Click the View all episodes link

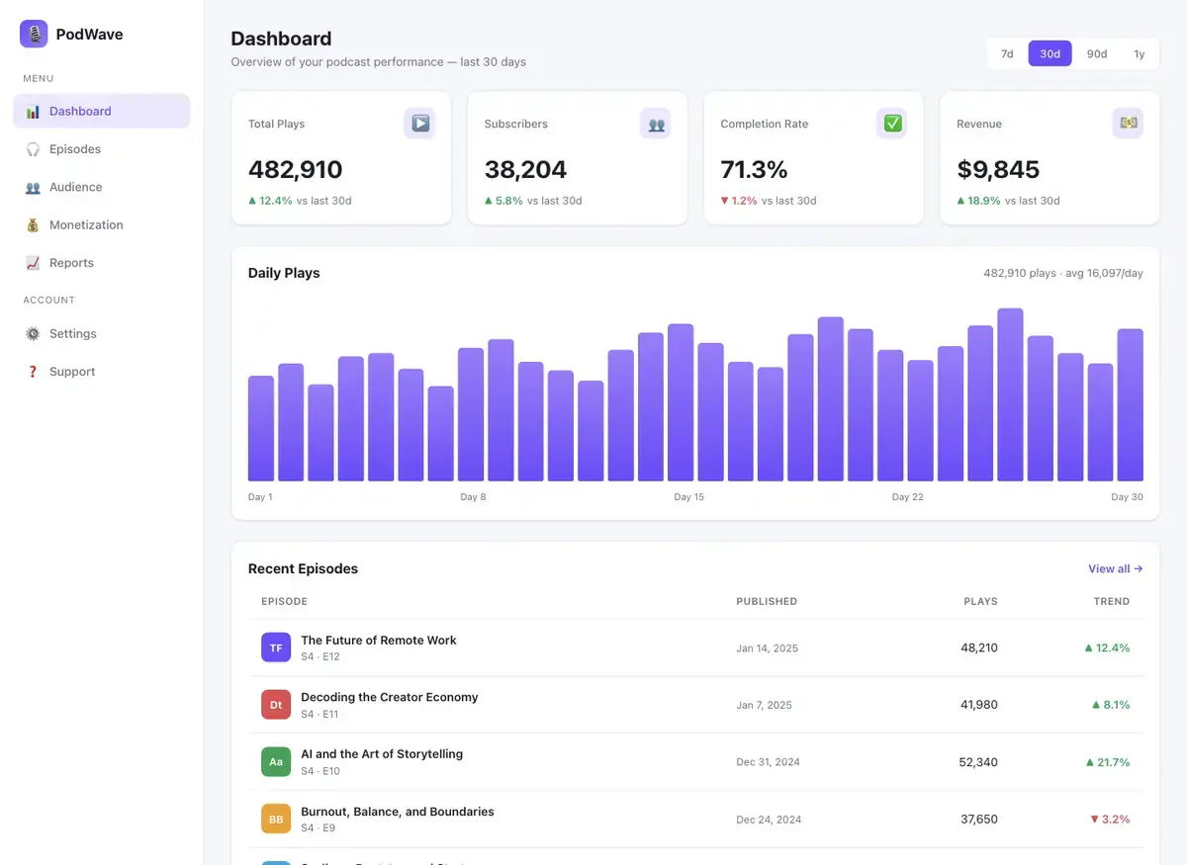coord(1116,568)
